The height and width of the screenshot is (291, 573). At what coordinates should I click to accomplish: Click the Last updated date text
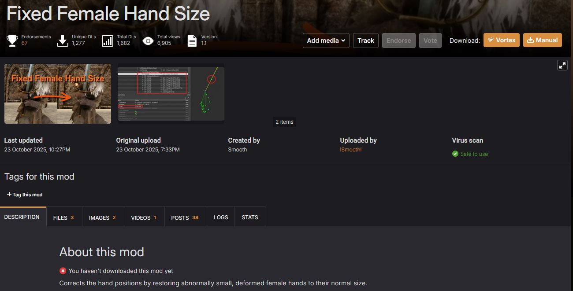click(x=37, y=150)
